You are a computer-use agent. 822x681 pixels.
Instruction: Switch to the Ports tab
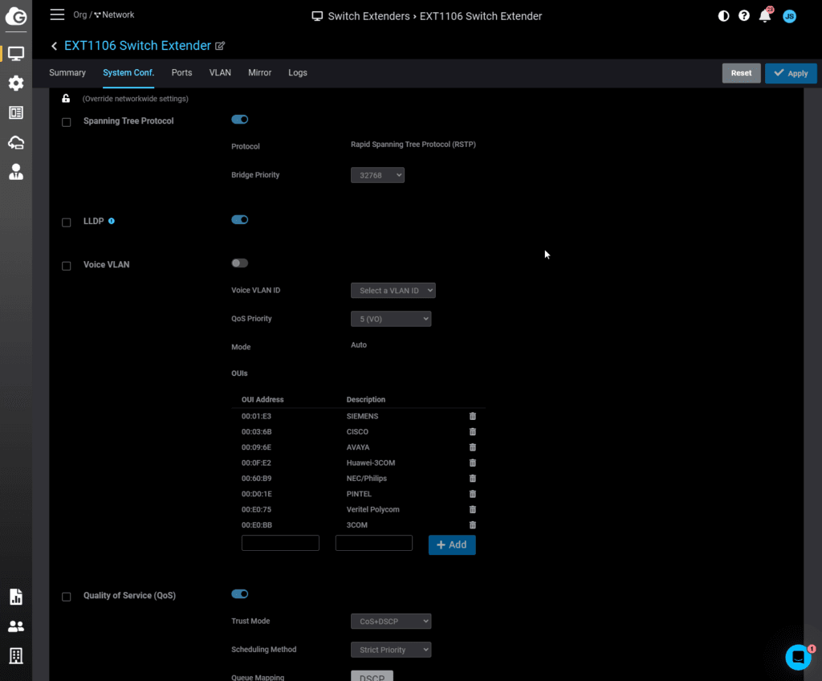coord(181,73)
